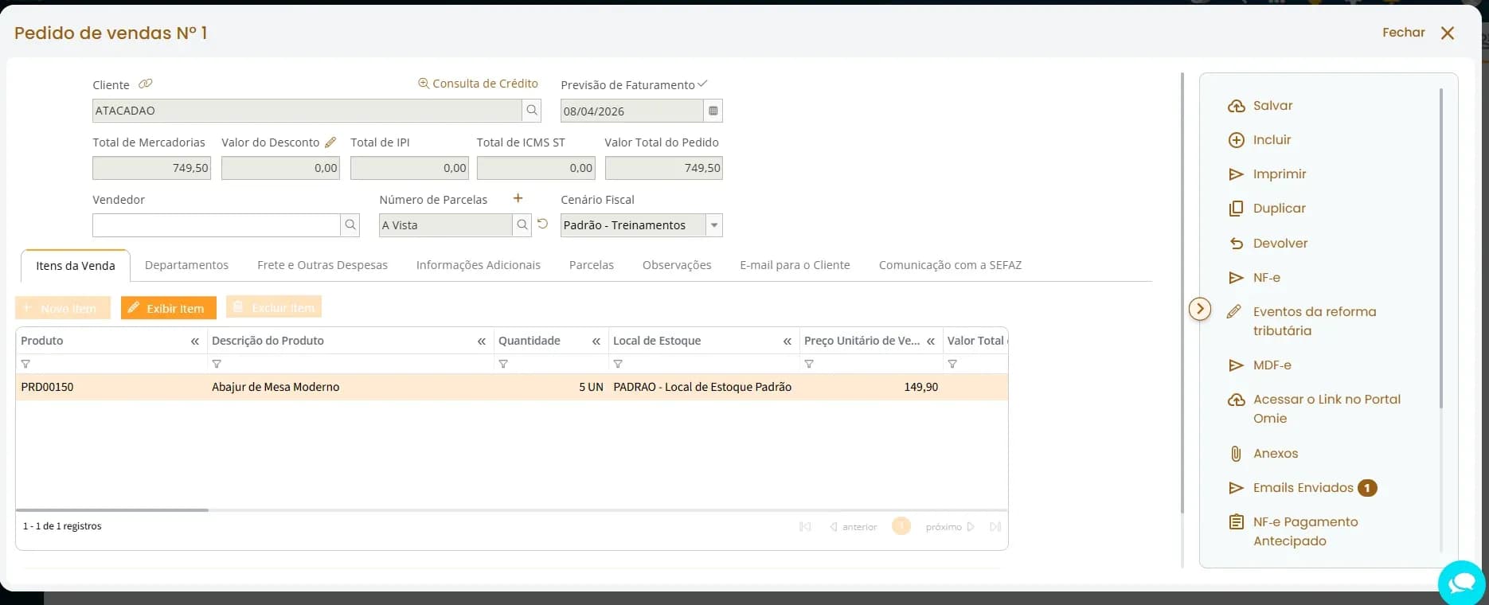
Task: Click the side menu vertical scrollbar
Action: [x=1441, y=248]
